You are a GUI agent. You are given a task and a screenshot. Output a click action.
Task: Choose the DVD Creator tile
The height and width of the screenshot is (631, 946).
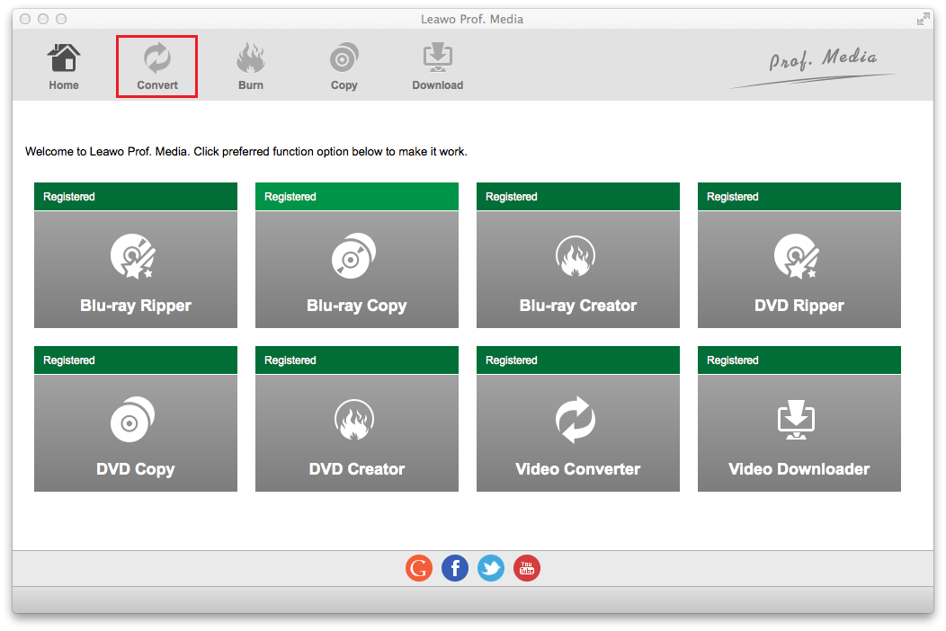coord(357,433)
